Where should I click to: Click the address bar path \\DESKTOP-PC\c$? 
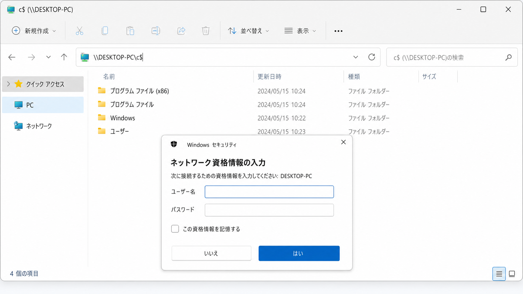click(118, 57)
